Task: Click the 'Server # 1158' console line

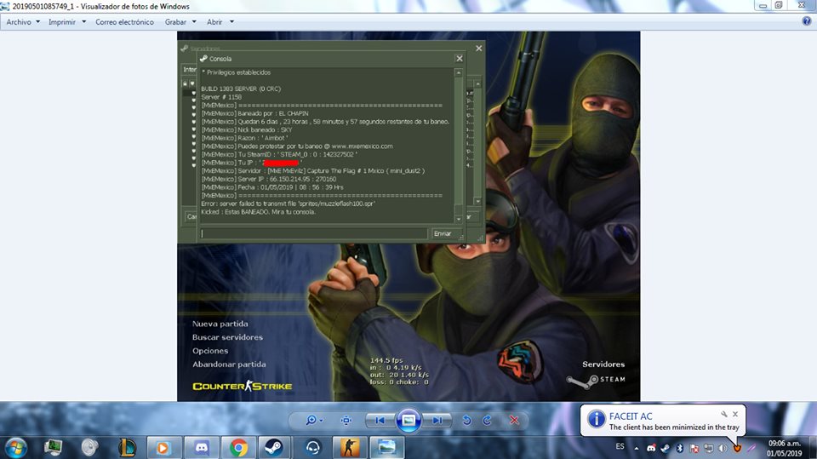Action: coord(221,97)
